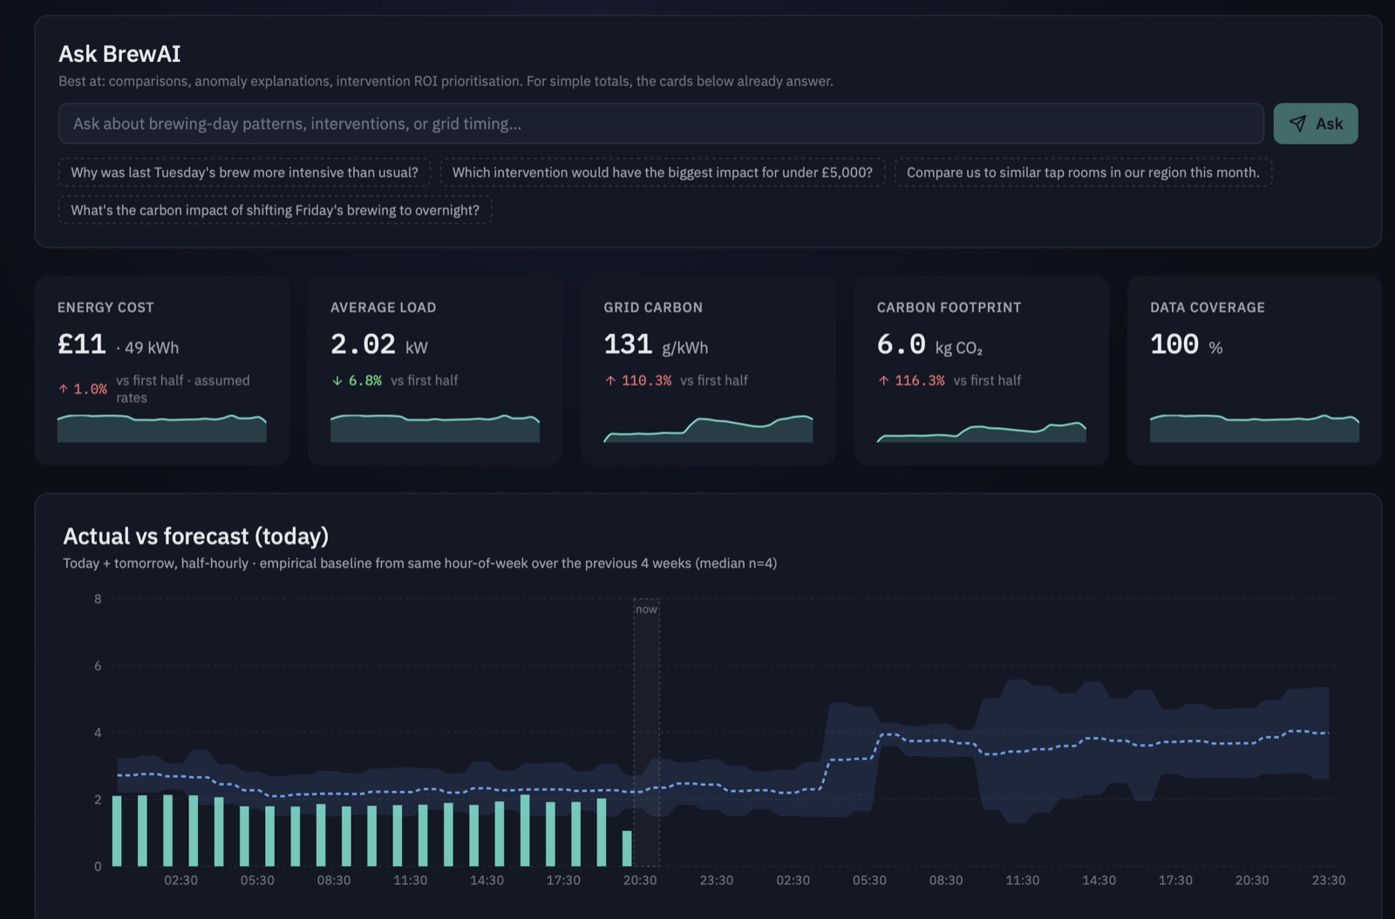Click the last 23:30 axis label
This screenshot has height=919, width=1395.
(x=1328, y=881)
